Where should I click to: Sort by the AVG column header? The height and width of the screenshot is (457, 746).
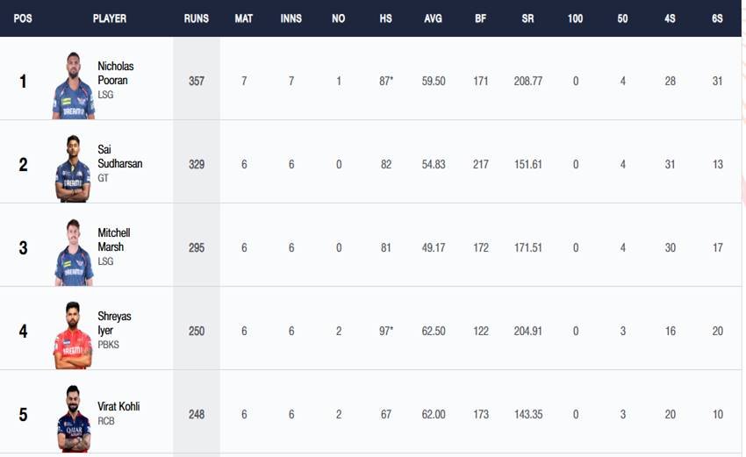(x=433, y=18)
